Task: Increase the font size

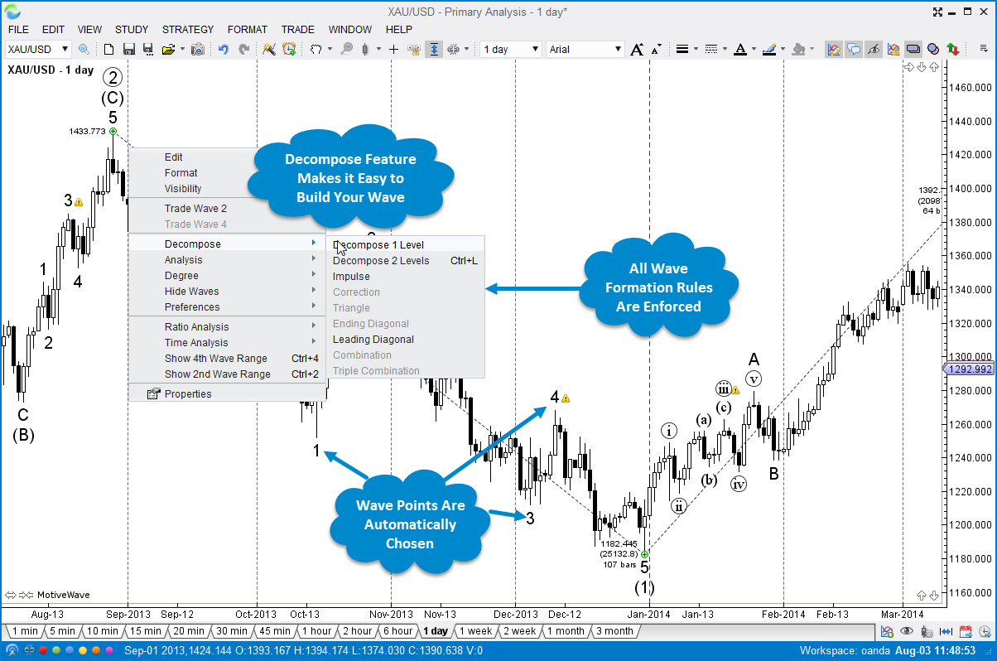Action: [x=637, y=50]
